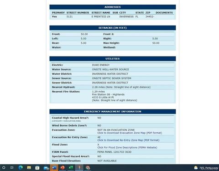Image resolution: width=219 pixels, height=171 pixels.
Task: Launch Microsoft Edge from the taskbar
Action: coord(21,168)
